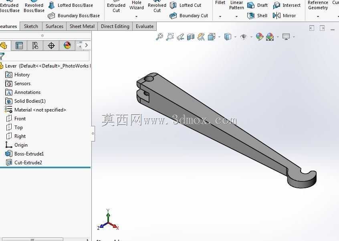The height and width of the screenshot is (241, 339).
Task: Open Dynamic Annotation Views icon
Action: pos(201,37)
